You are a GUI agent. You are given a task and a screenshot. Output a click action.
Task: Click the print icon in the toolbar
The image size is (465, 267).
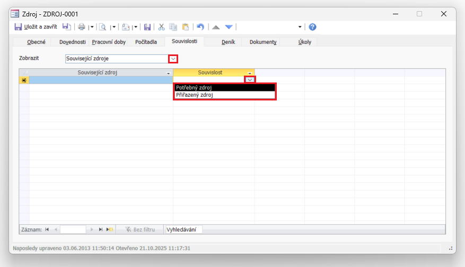coord(81,27)
